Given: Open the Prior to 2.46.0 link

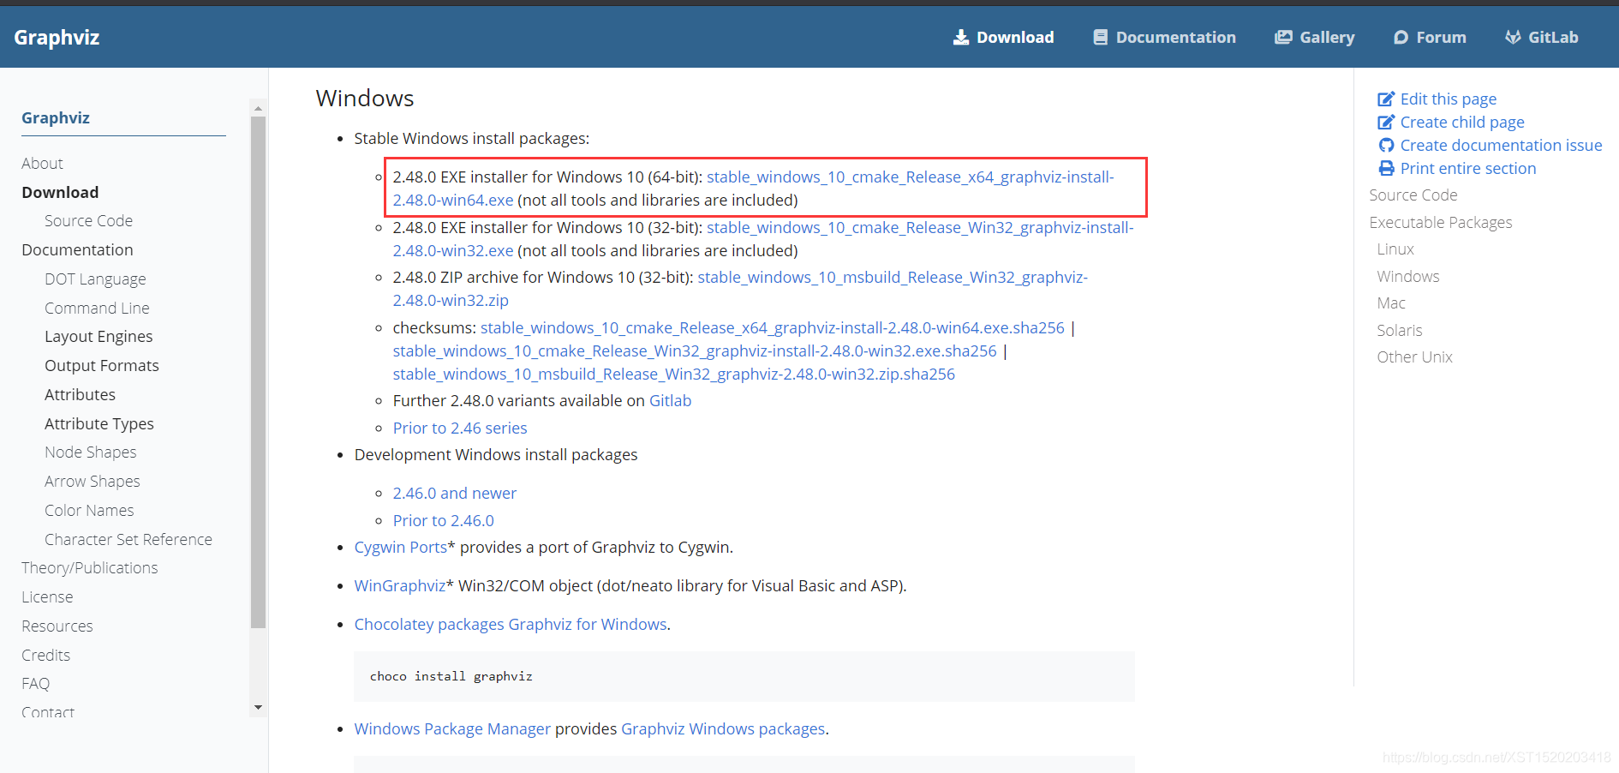Looking at the screenshot, I should 443,520.
